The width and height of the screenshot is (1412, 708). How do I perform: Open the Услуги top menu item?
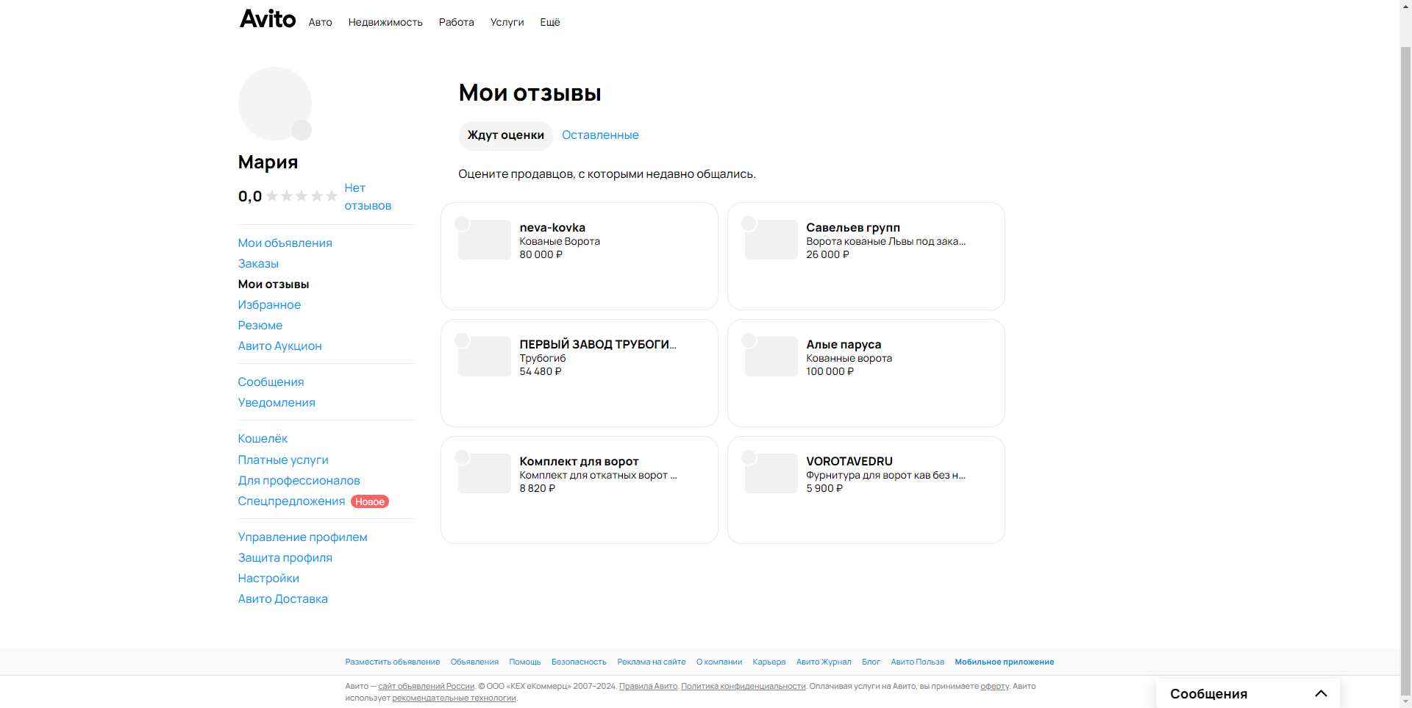coord(507,22)
